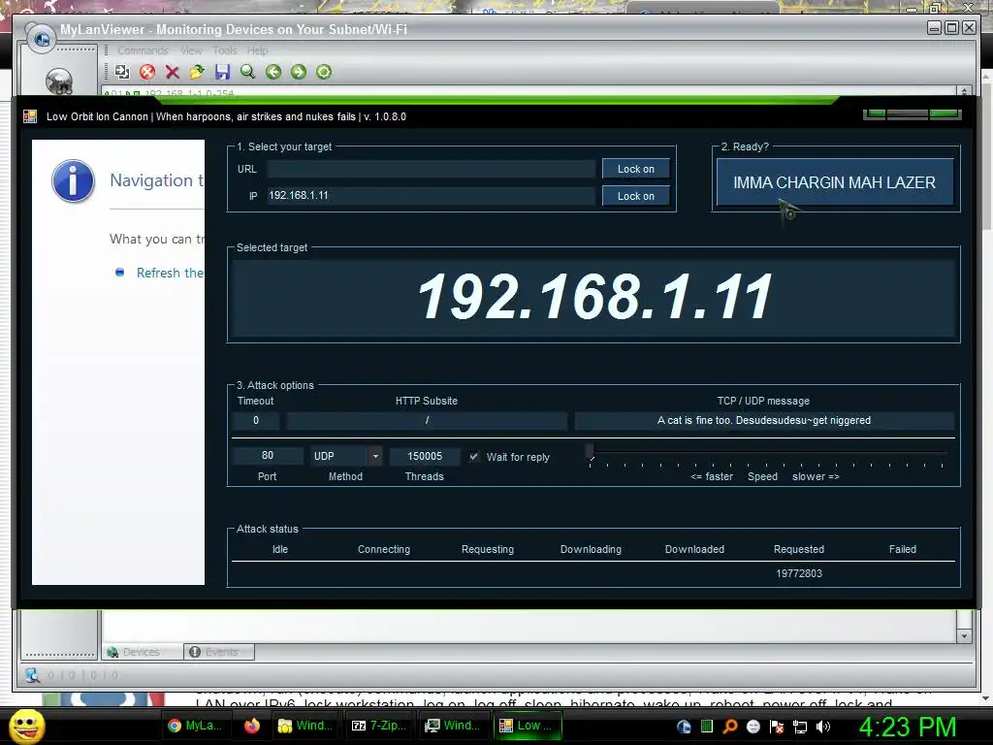Screen dimensions: 993x745
Task: Open the View menu in MyLanViewer
Action: 191,50
